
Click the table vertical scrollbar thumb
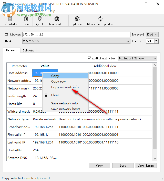155,108
